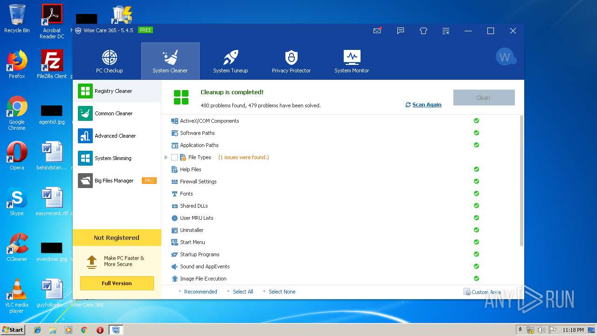Open Google Chrome desktop shortcut
Viewport: 597px width, 336px height.
pos(17,113)
